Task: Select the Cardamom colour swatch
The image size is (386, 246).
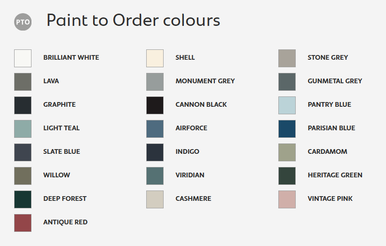Action: point(287,152)
